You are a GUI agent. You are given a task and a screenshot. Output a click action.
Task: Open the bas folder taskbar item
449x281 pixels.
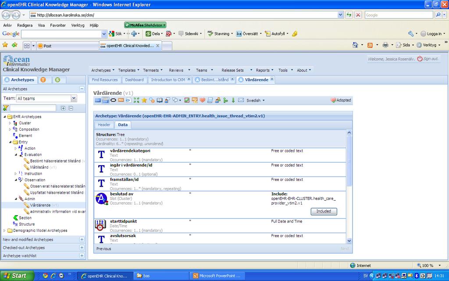[160, 276]
